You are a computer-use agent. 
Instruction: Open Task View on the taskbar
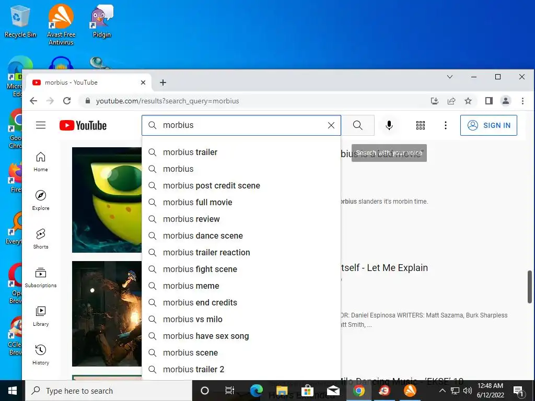(x=230, y=391)
